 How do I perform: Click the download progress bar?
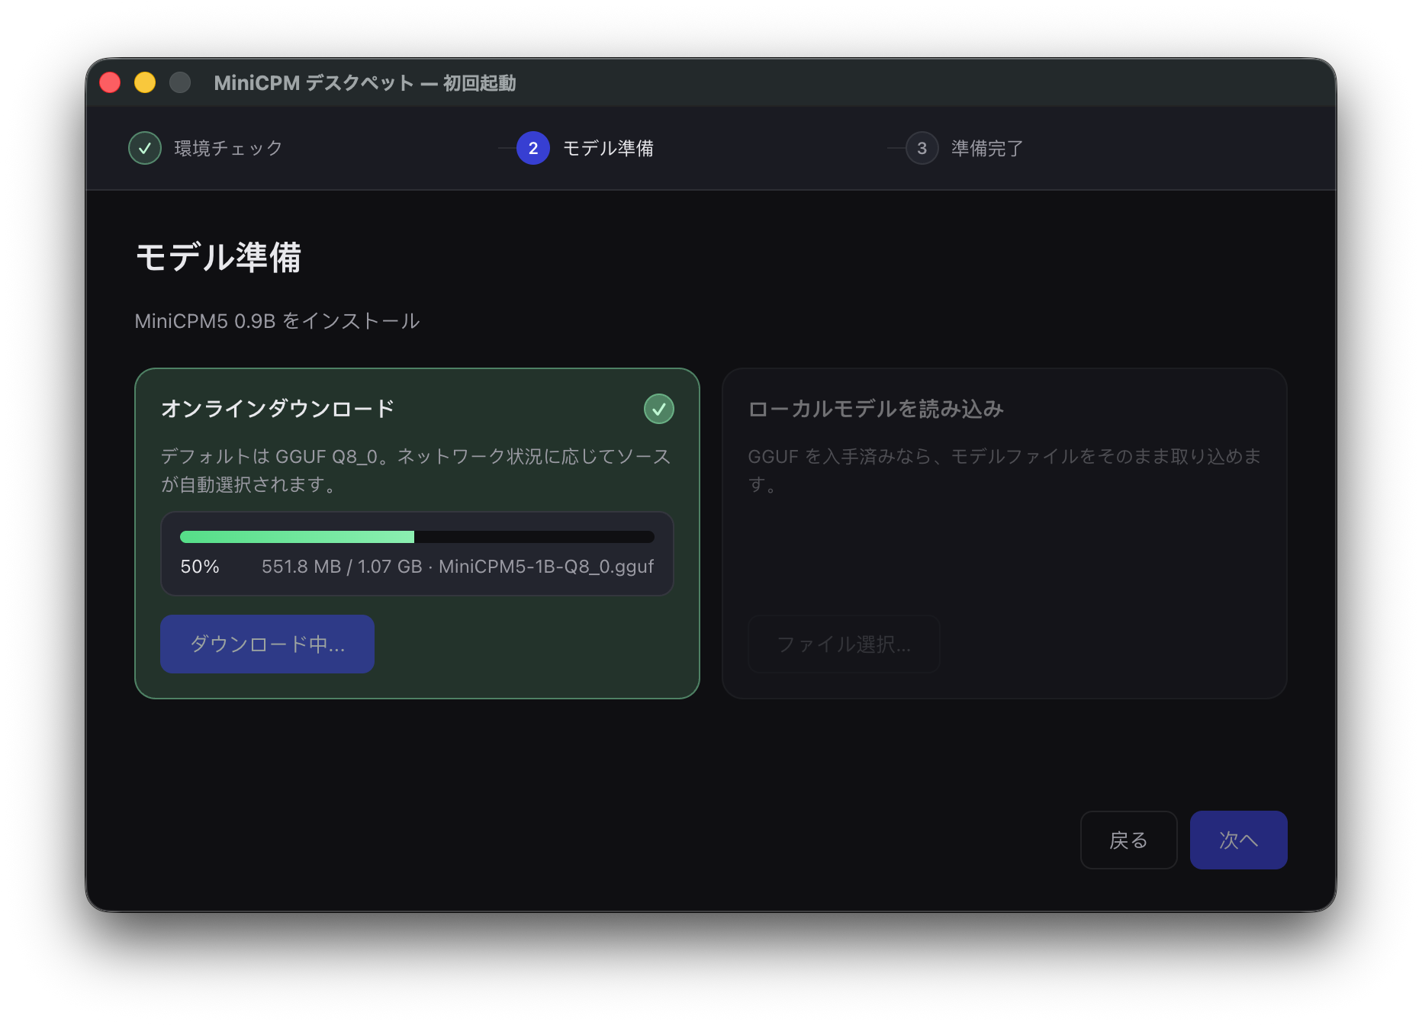click(x=417, y=537)
